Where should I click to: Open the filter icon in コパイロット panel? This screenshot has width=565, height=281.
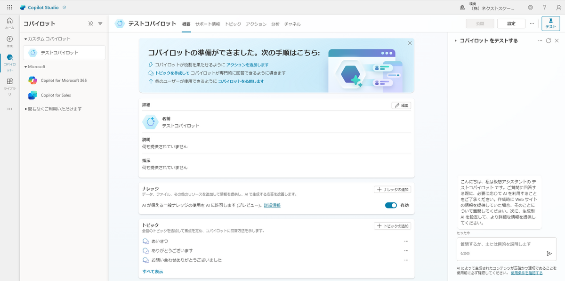click(x=100, y=24)
